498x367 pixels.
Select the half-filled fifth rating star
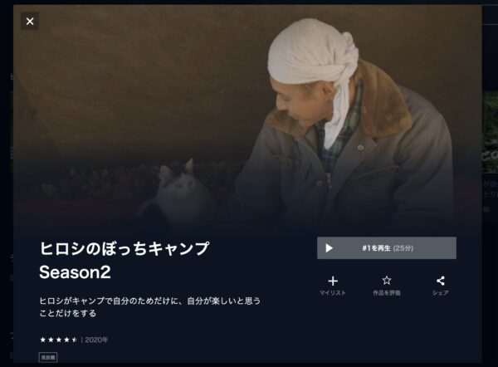(75, 340)
